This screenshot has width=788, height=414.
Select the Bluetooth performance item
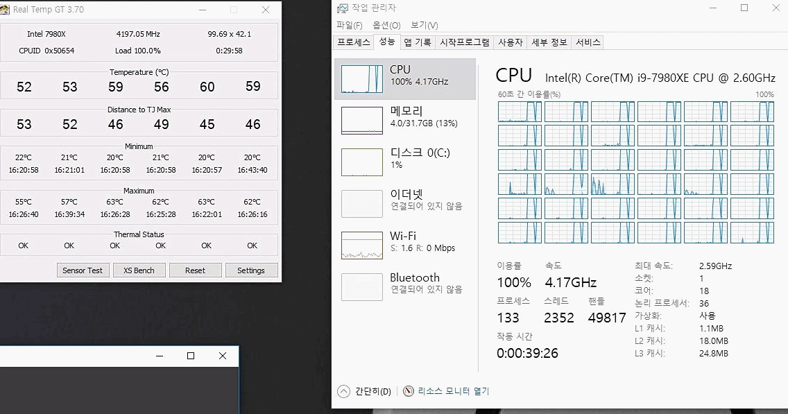[405, 287]
